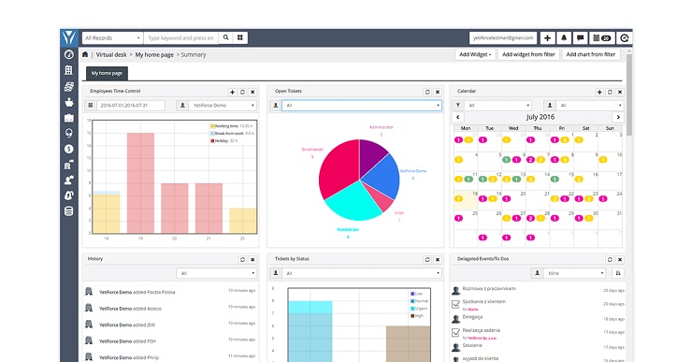Open YetiForce Demo user dropdown
This screenshot has height=362, width=692.
pos(223,106)
